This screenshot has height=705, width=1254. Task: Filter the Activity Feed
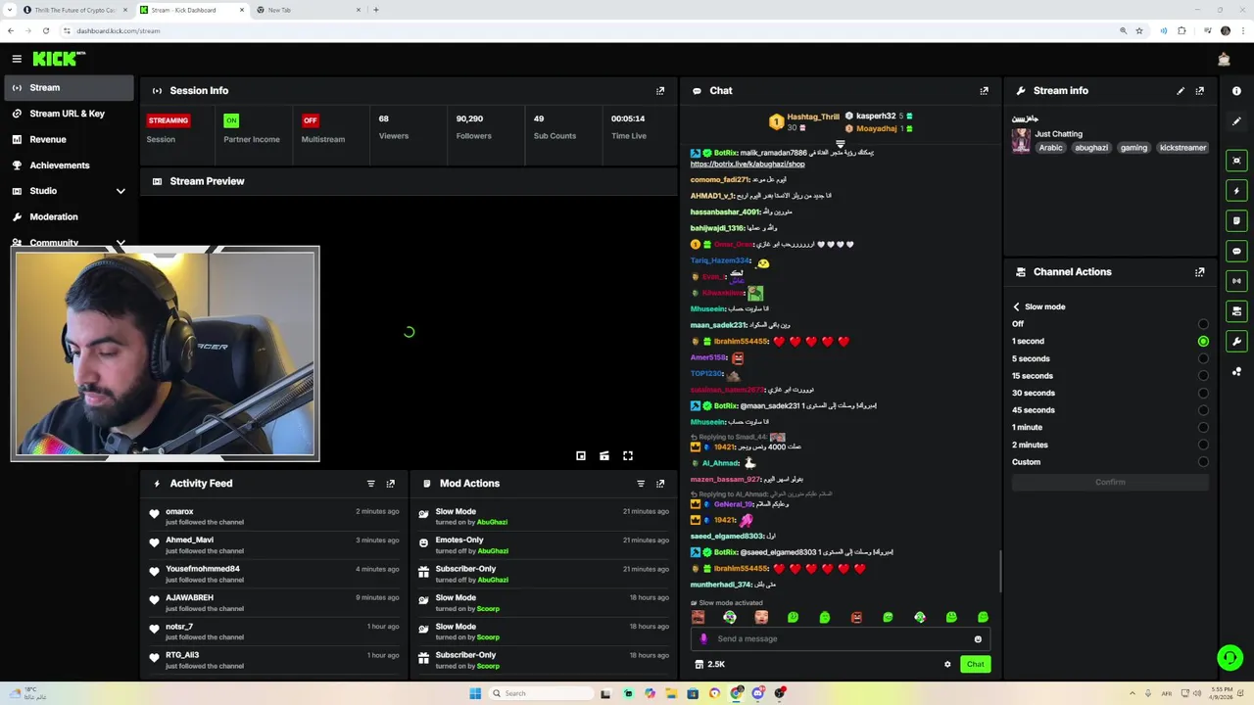pos(370,484)
